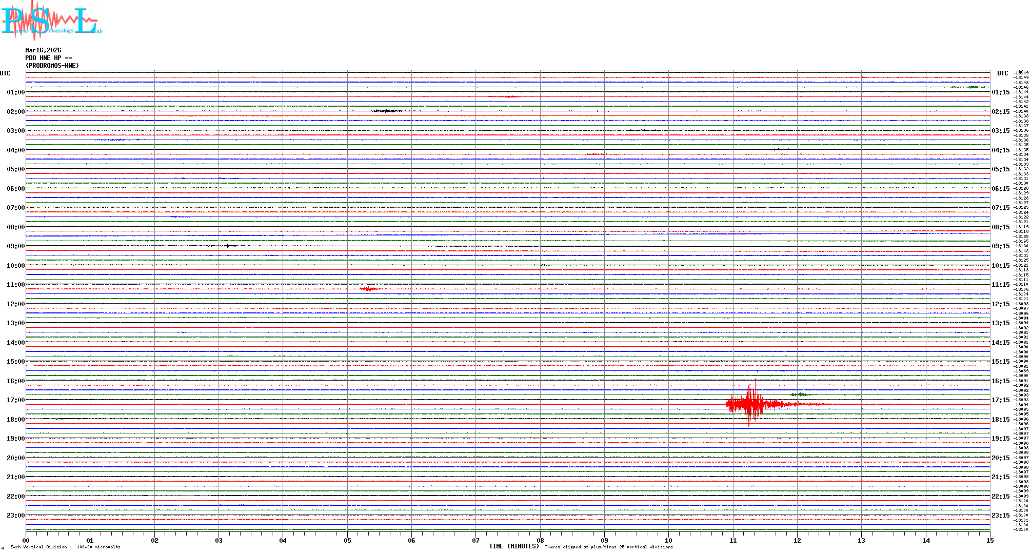Viewport: 1031px width, 554px height.
Task: Click the vertical division scale note
Action: point(65,547)
